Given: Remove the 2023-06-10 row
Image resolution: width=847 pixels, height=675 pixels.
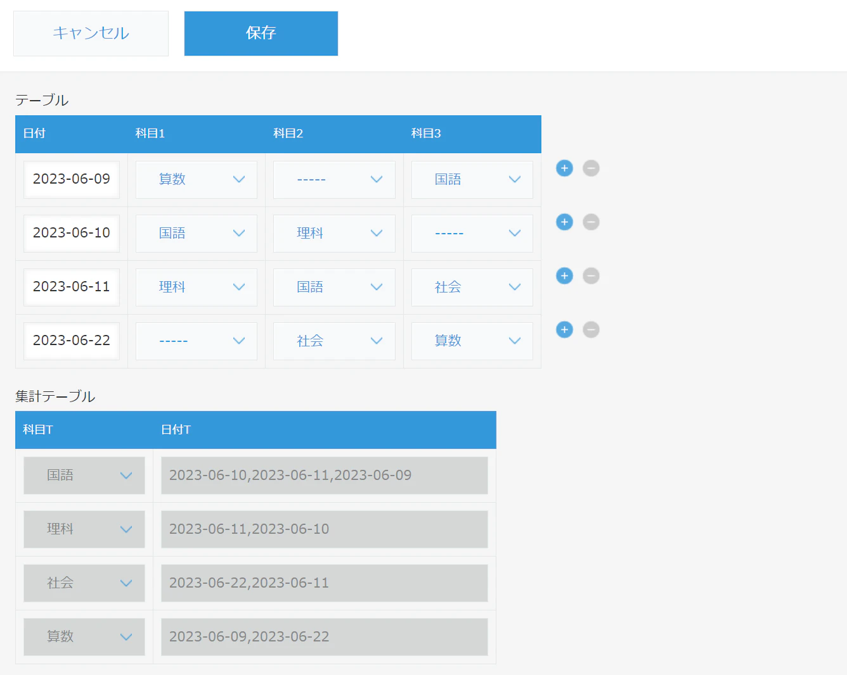Looking at the screenshot, I should click(x=591, y=222).
